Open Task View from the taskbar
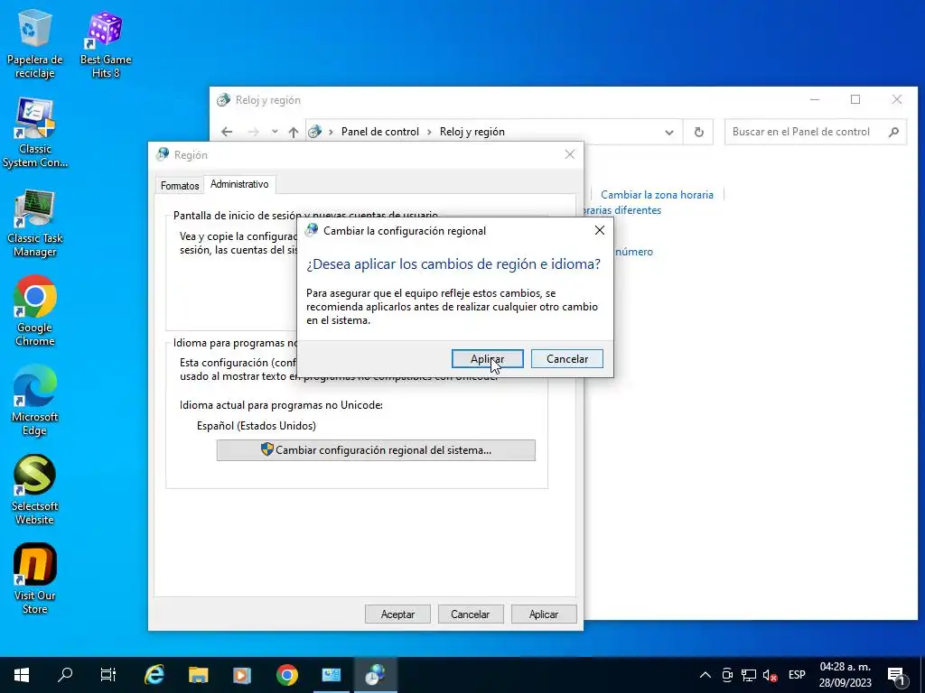Screen dimensions: 925x693 click(x=108, y=675)
